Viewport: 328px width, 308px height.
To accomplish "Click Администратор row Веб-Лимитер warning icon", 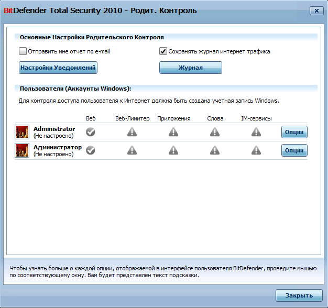I will click(x=132, y=150).
